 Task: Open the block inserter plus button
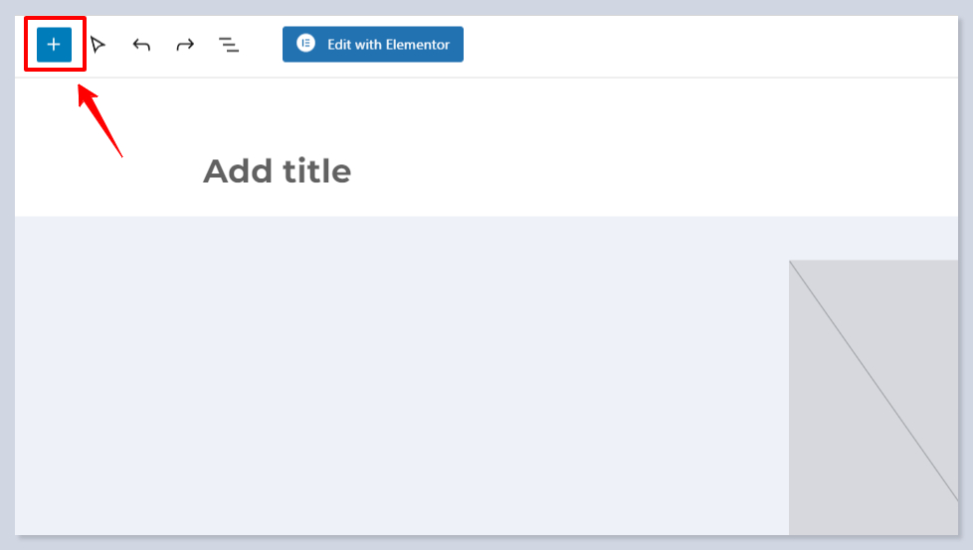coord(54,45)
